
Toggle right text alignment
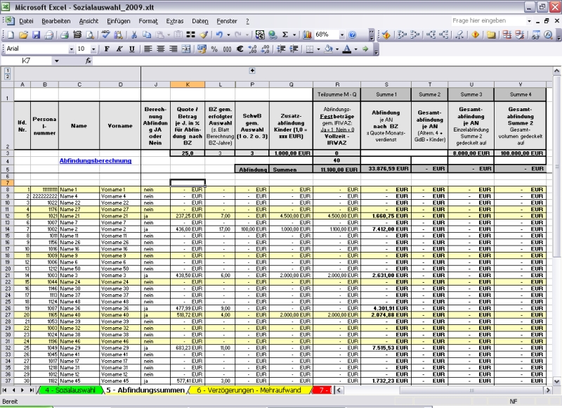click(173, 49)
